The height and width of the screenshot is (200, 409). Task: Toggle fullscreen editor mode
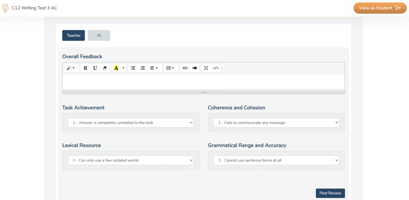pyautogui.click(x=206, y=68)
